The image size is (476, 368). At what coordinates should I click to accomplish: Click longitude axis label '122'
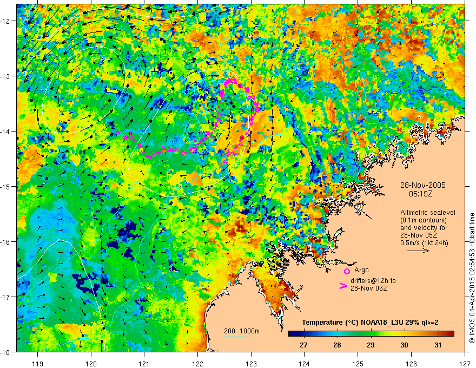click(197, 364)
